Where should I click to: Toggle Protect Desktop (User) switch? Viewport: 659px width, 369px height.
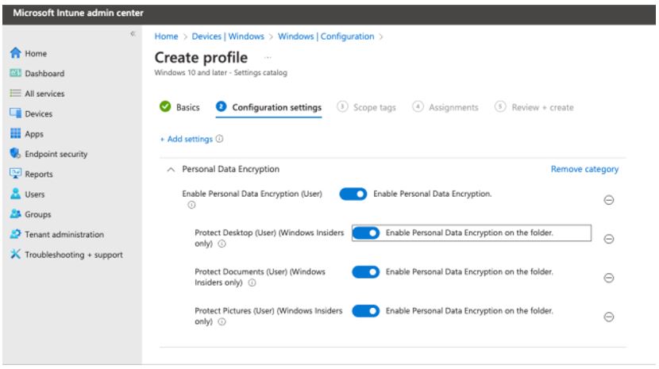click(366, 233)
